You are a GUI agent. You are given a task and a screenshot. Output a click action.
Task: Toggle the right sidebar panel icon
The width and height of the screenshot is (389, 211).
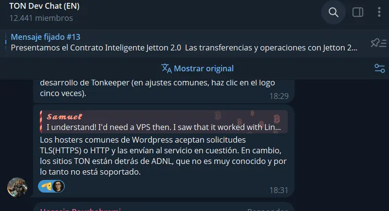pos(358,12)
